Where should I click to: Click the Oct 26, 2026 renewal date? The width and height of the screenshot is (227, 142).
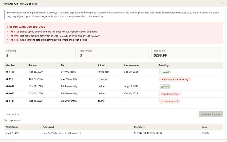click(x=36, y=72)
